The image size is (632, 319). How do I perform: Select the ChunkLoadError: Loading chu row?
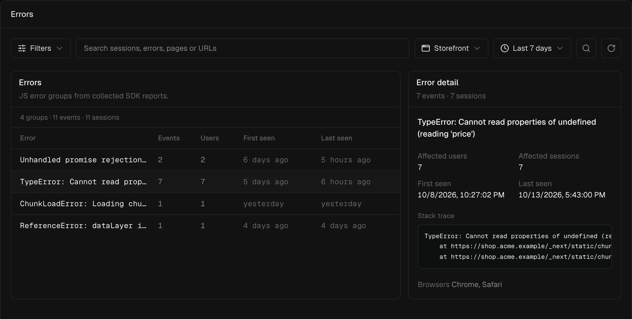click(x=206, y=204)
